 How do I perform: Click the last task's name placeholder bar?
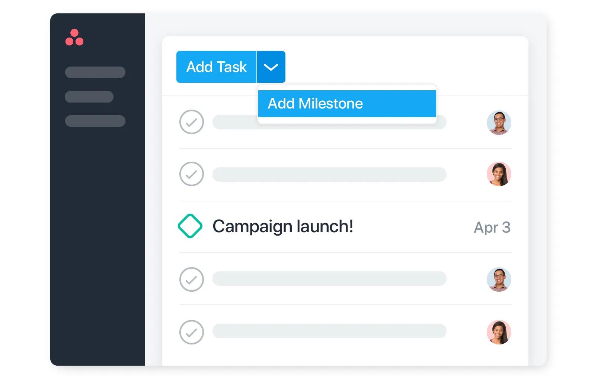pyautogui.click(x=329, y=331)
